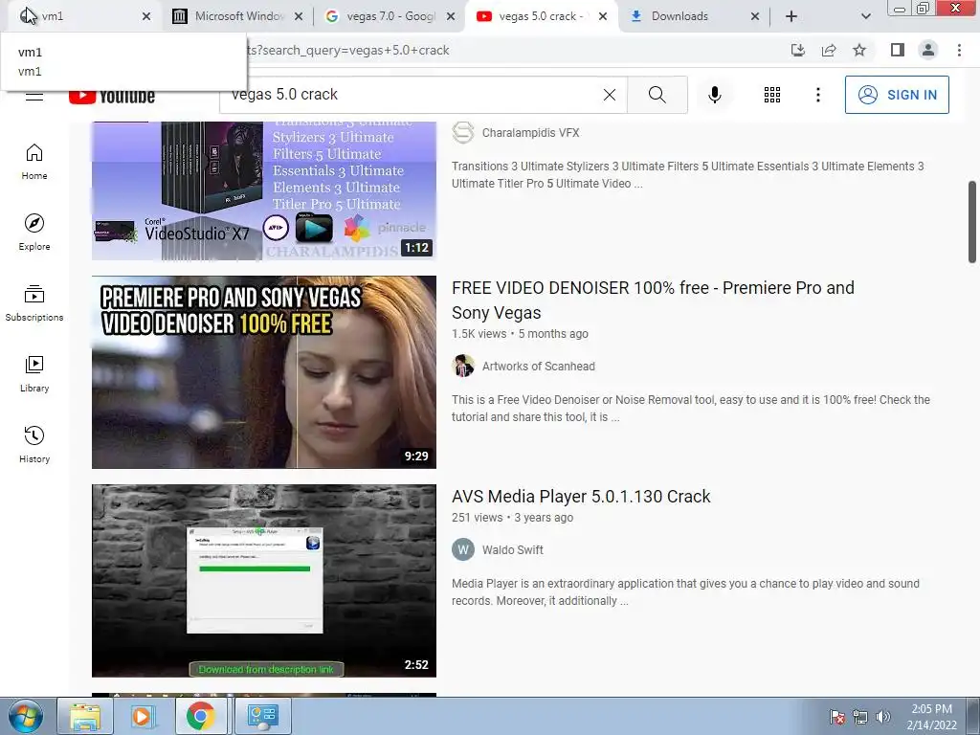Open Library in the sidebar
This screenshot has height=735, width=980.
[x=34, y=374]
